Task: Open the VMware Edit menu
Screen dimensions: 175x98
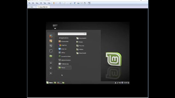Action: pos(33,3)
